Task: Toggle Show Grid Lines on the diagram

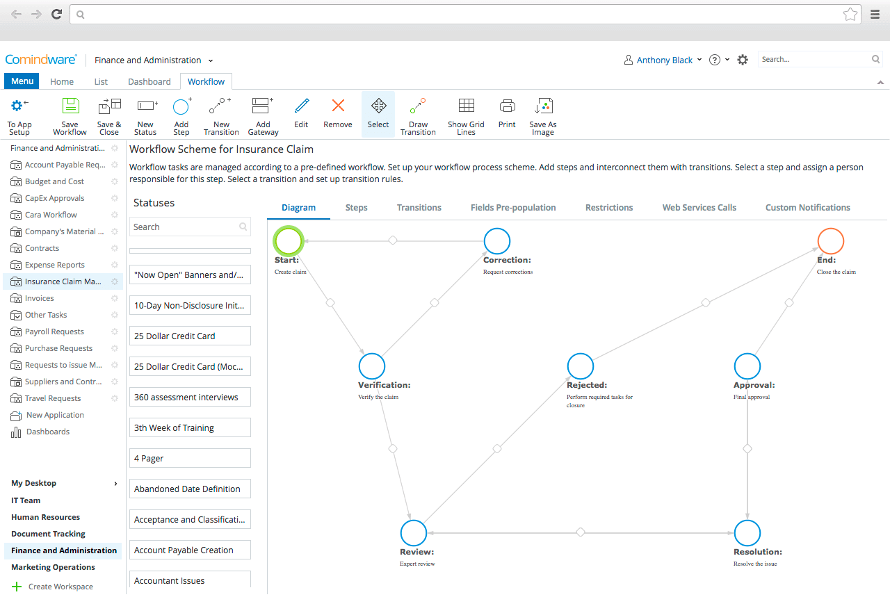Action: pos(465,114)
